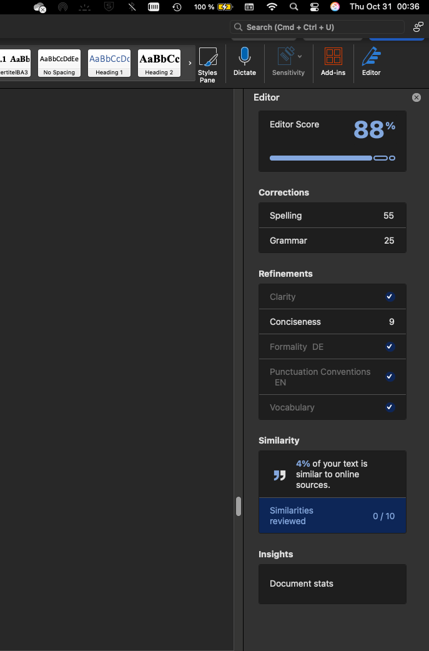Open the Vocabulary refinement row
This screenshot has width=429, height=651.
point(332,407)
